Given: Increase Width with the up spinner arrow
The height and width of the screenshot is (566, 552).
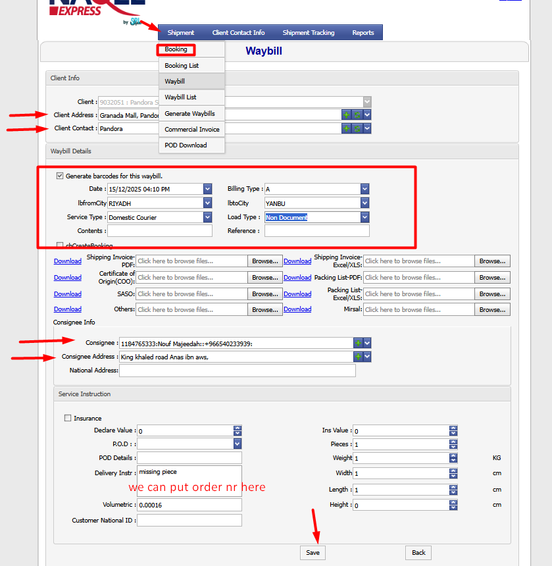Looking at the screenshot, I should coord(453,471).
